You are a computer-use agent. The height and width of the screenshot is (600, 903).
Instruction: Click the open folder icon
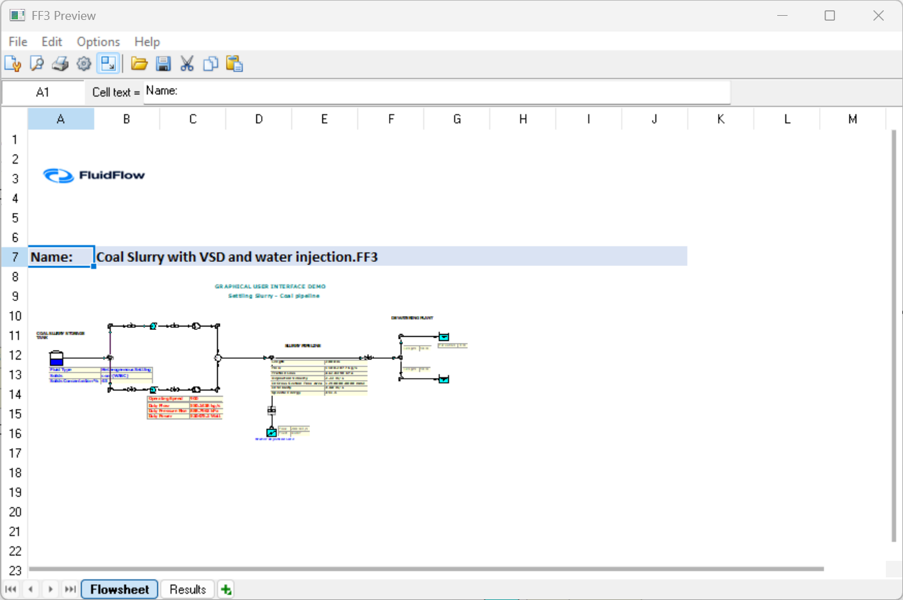140,64
